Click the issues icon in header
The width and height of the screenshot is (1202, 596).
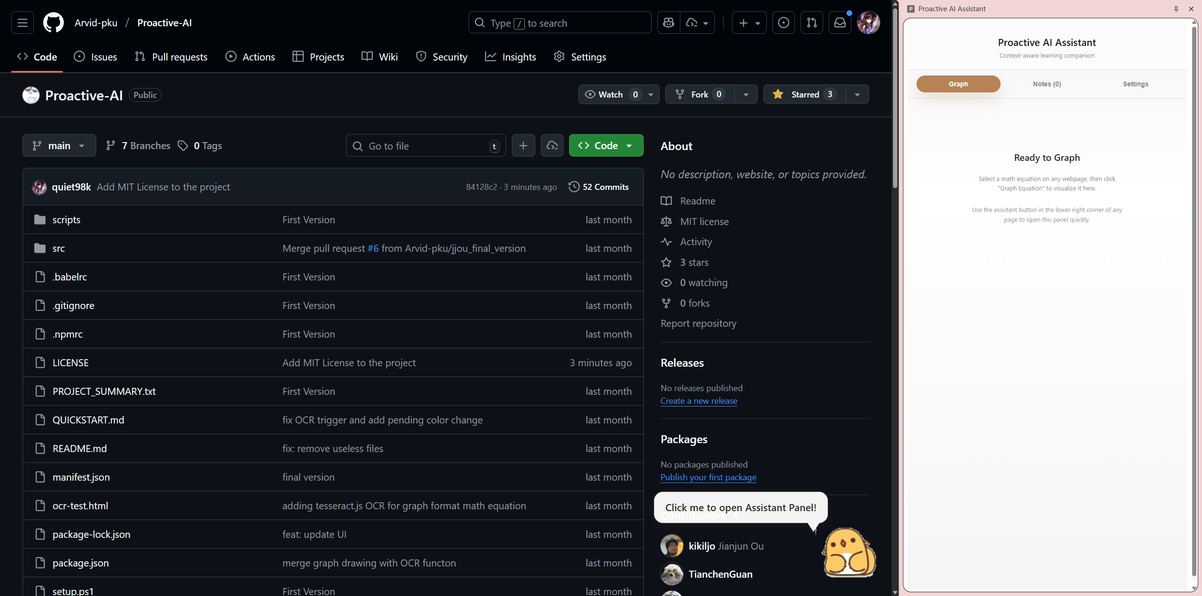point(783,23)
